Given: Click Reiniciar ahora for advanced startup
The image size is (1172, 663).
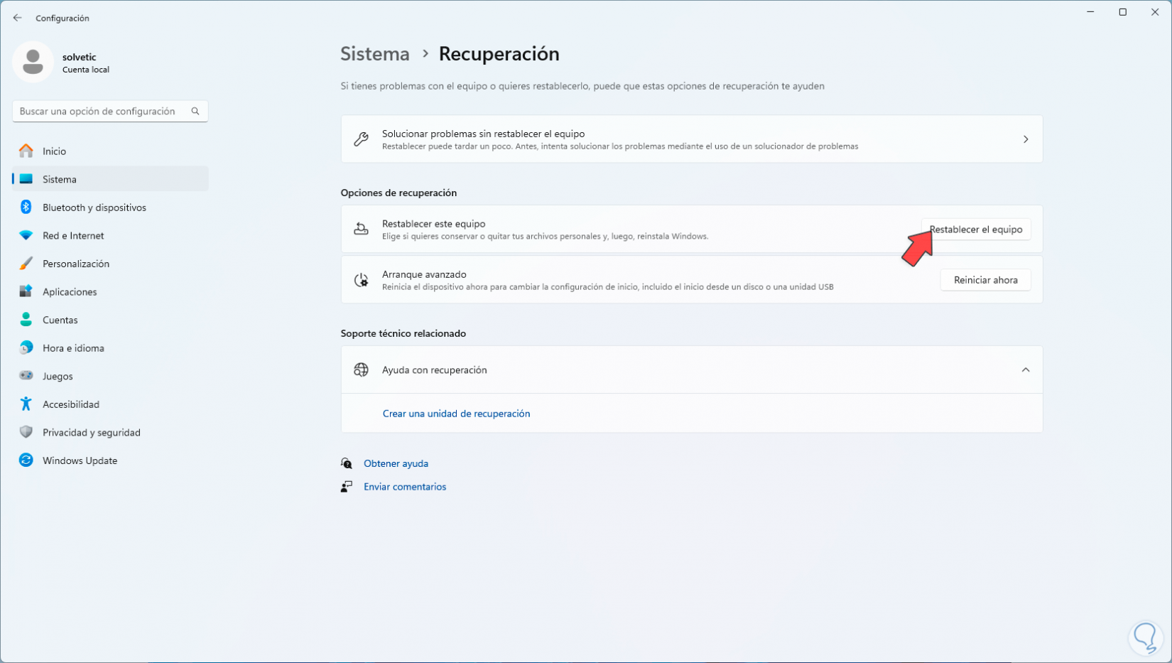Looking at the screenshot, I should pyautogui.click(x=985, y=279).
